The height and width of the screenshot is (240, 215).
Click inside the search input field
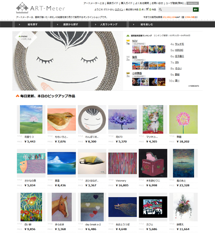(x=177, y=10)
